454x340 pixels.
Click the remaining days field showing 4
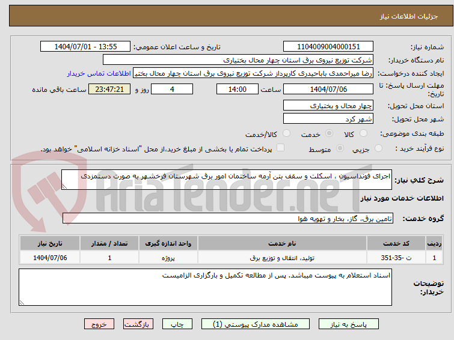[x=172, y=89]
